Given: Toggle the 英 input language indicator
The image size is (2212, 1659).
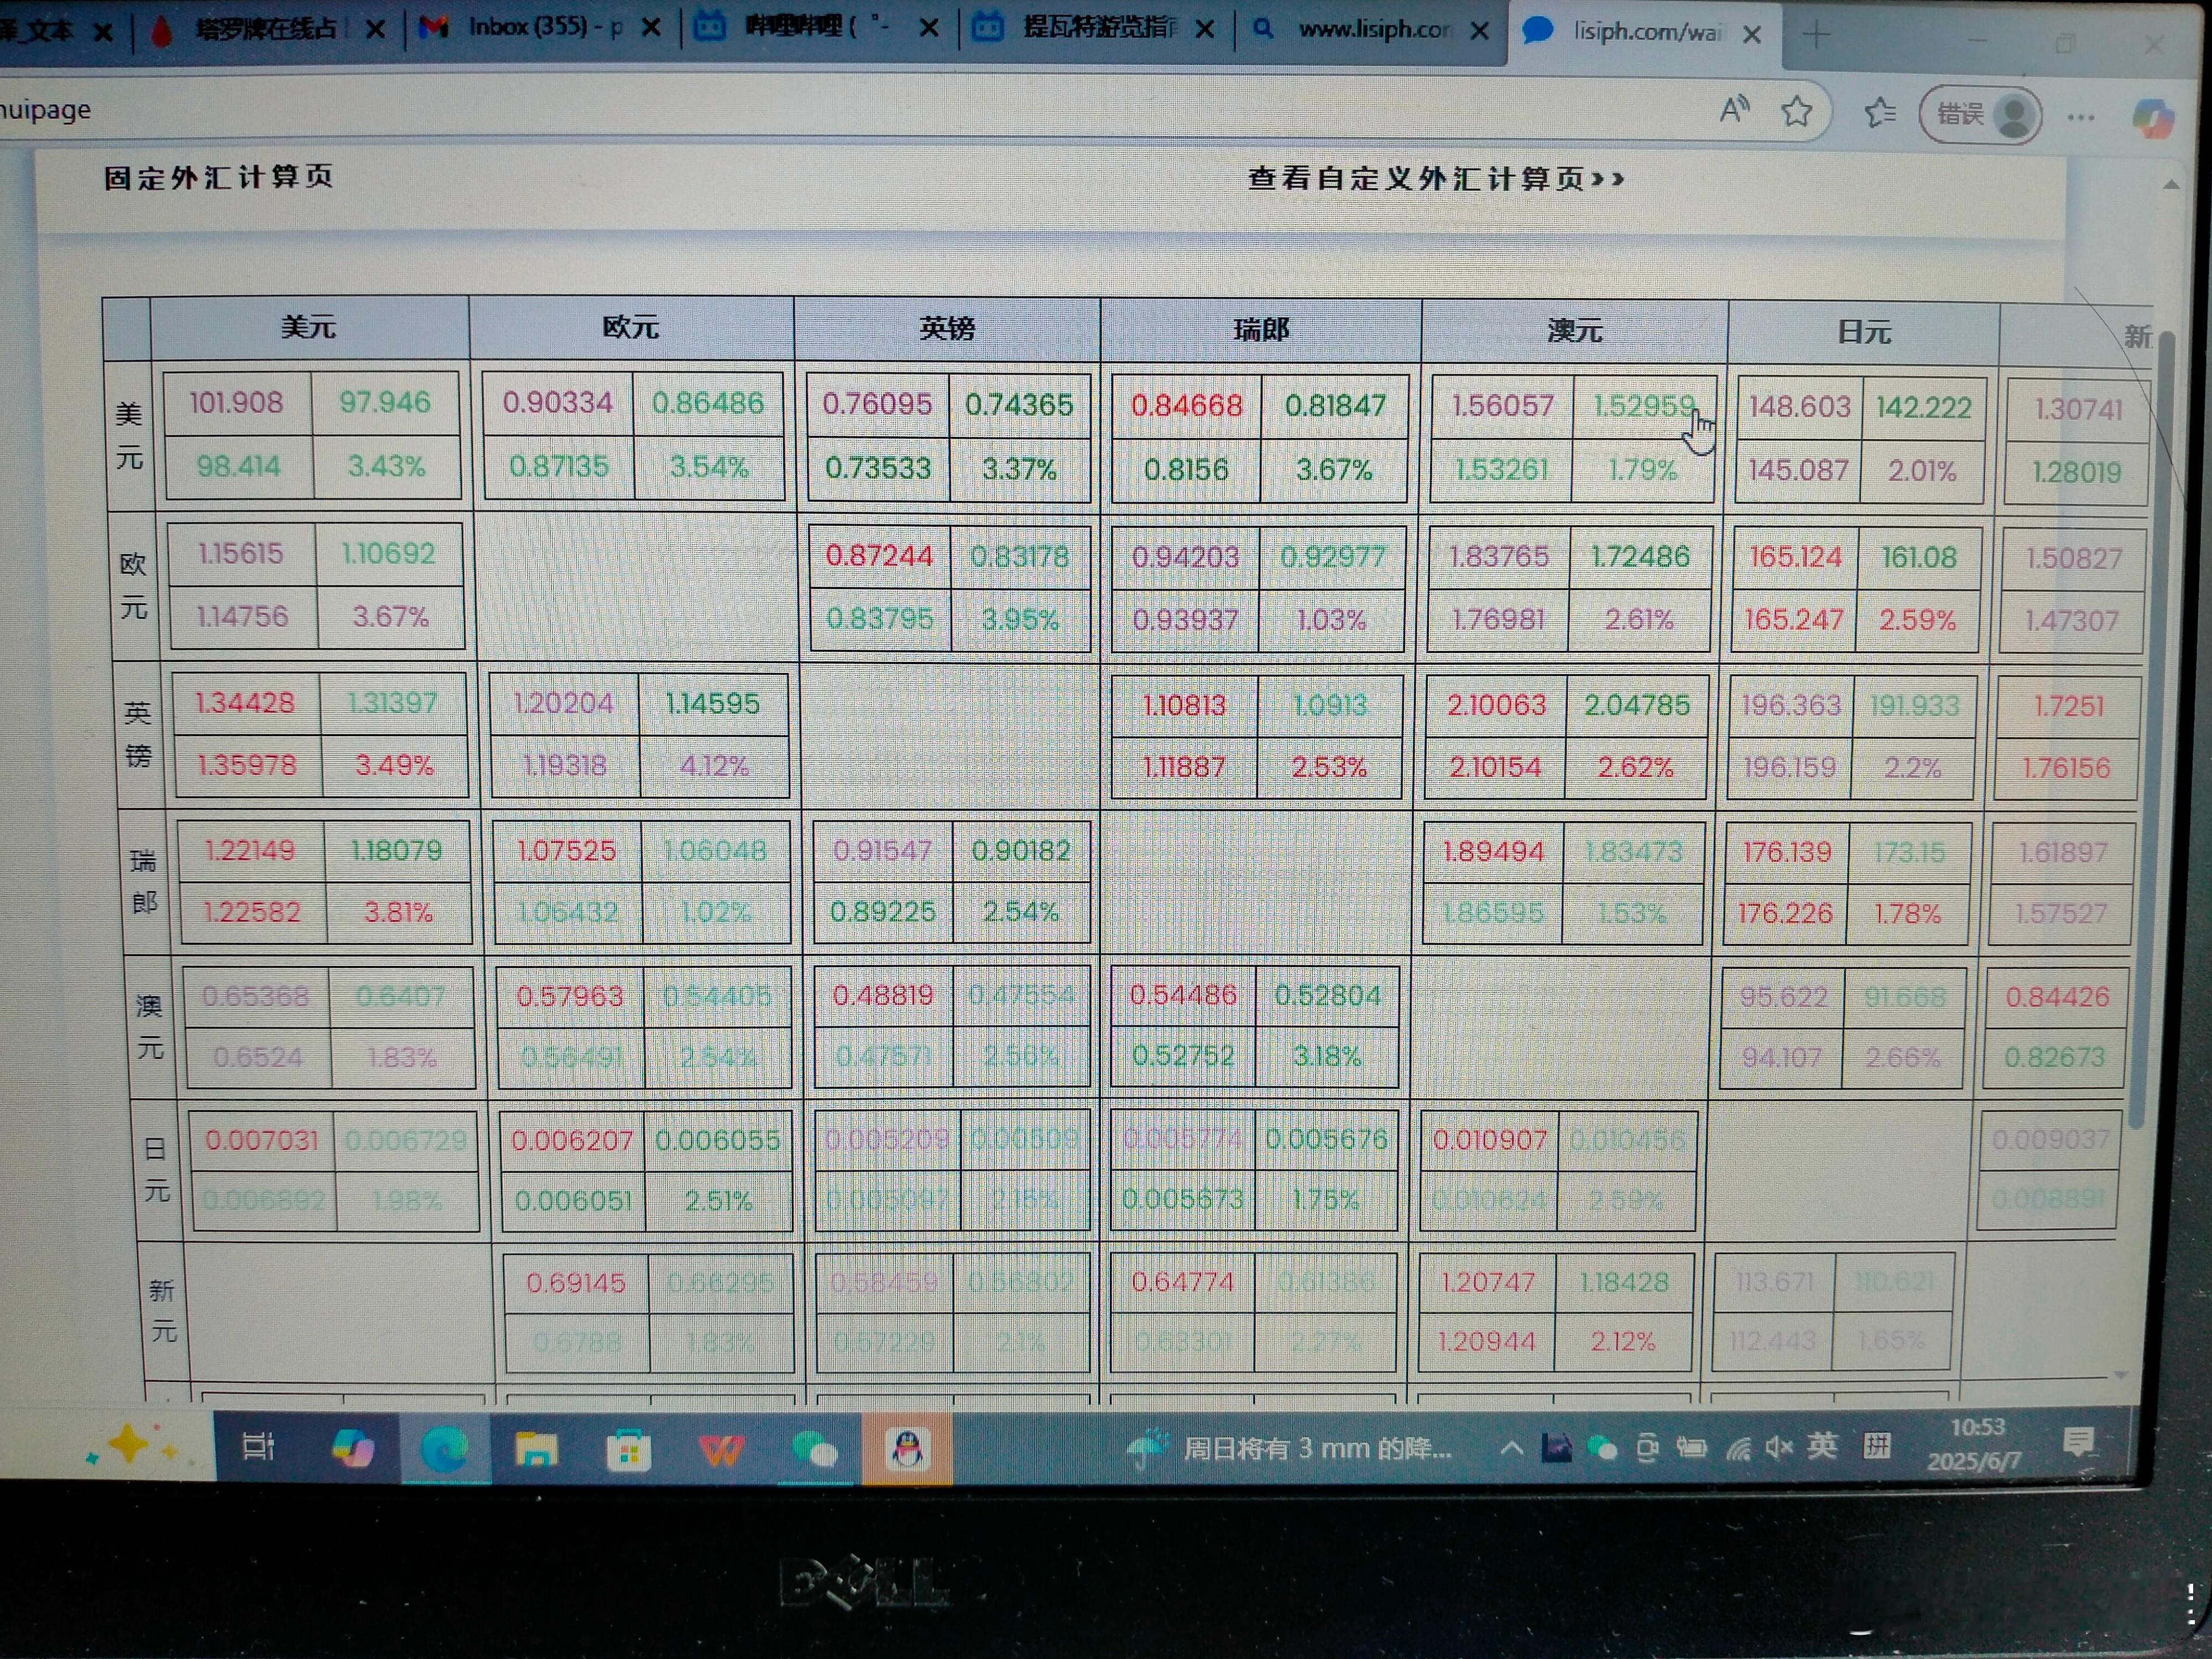Looking at the screenshot, I should click(1822, 1446).
